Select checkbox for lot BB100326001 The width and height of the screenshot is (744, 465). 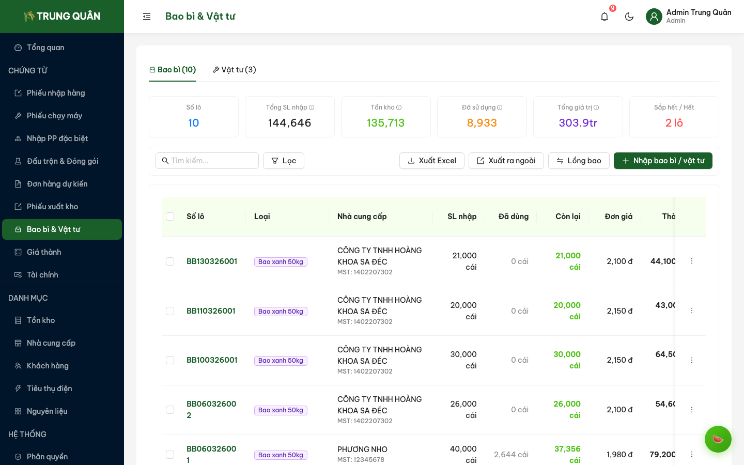[170, 360]
